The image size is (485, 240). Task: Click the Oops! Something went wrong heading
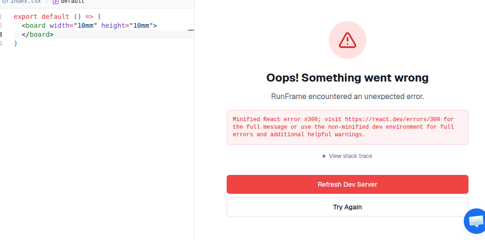tap(348, 77)
